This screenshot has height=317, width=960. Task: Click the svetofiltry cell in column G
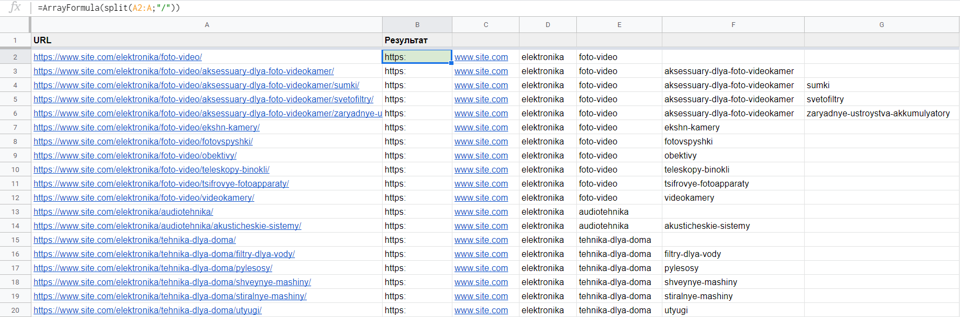coord(882,99)
